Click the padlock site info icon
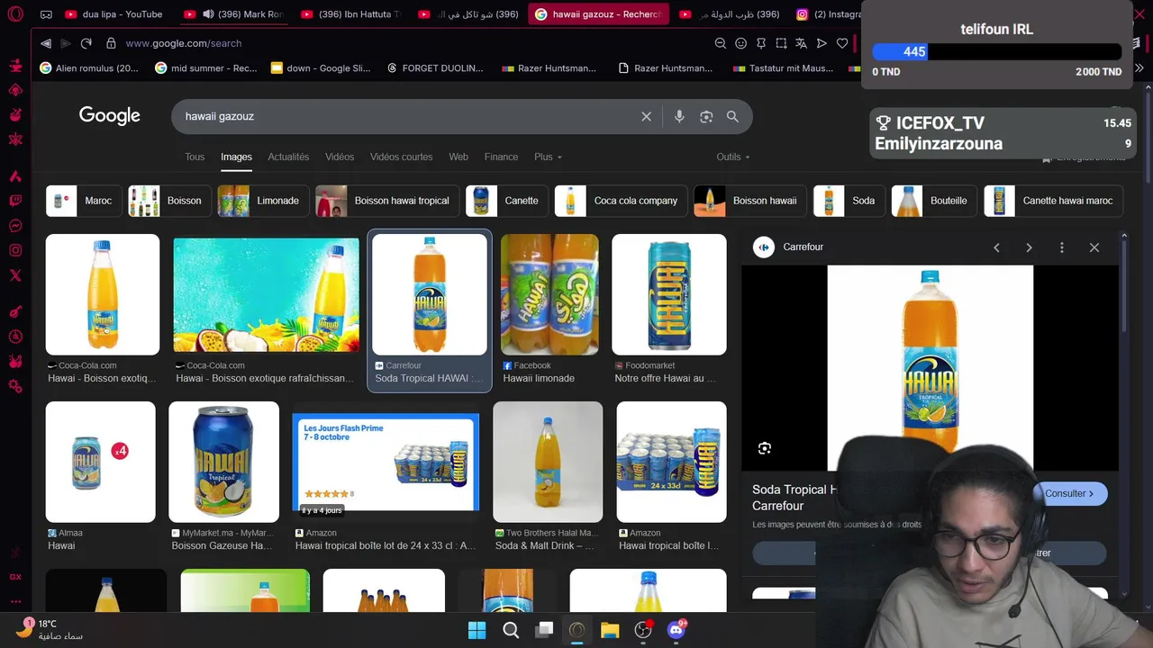This screenshot has height=648, width=1153. [111, 43]
